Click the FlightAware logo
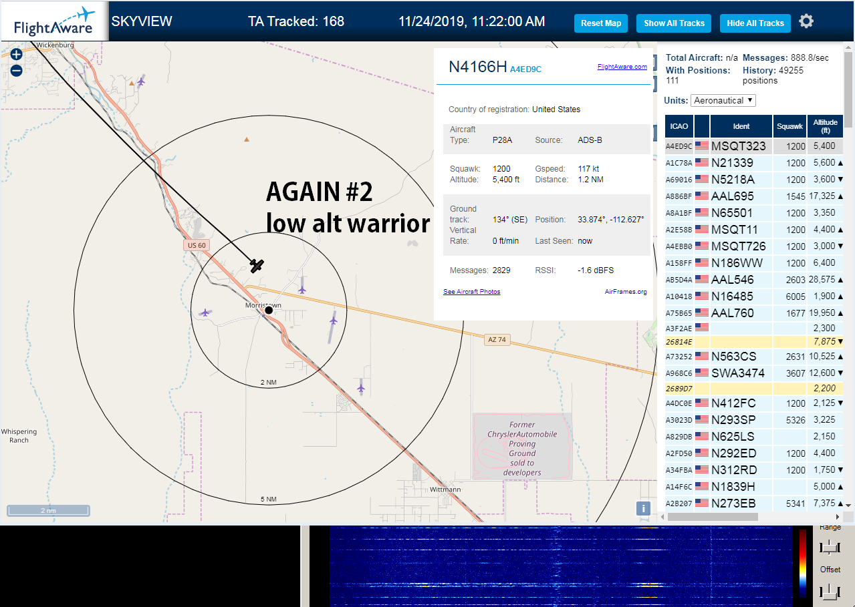855x607 pixels. (x=53, y=21)
